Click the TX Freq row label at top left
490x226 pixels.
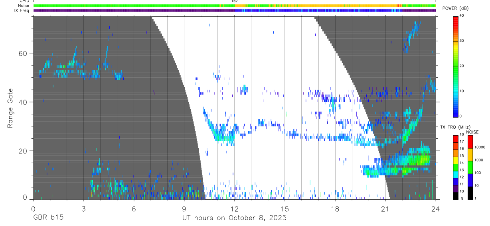(x=22, y=10)
